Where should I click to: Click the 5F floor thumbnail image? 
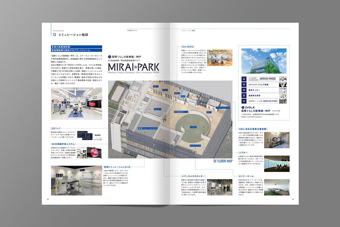283,79
